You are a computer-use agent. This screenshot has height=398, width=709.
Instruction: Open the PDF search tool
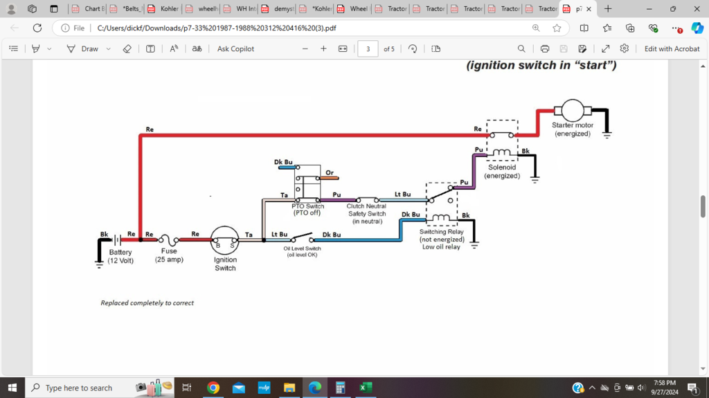coord(521,49)
